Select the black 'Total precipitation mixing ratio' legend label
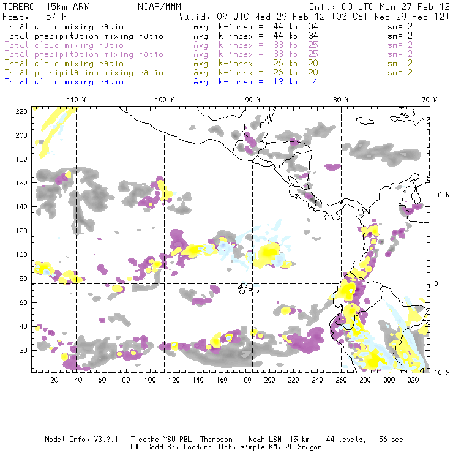 84,36
